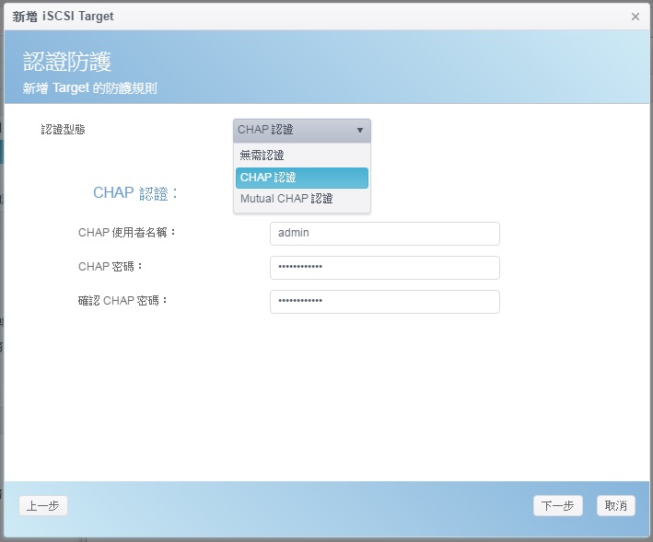Click the CHAP 認證： section heading
The image size is (653, 542).
point(135,193)
